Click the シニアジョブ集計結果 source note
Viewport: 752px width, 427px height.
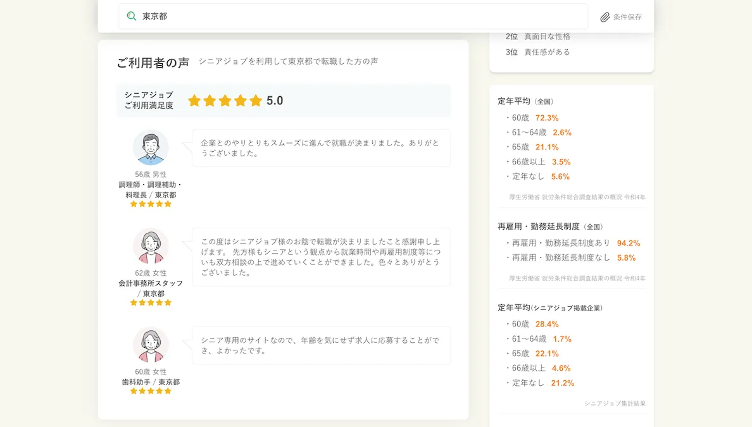coord(614,404)
